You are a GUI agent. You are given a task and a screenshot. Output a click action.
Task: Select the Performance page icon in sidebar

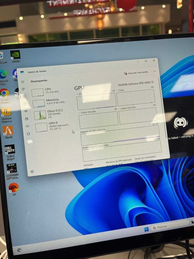(24, 97)
